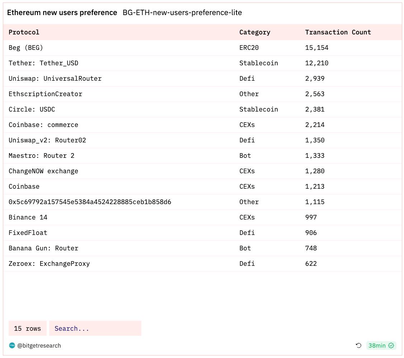The image size is (404, 358).
Task: Sort by Transaction Count header
Action: 338,32
